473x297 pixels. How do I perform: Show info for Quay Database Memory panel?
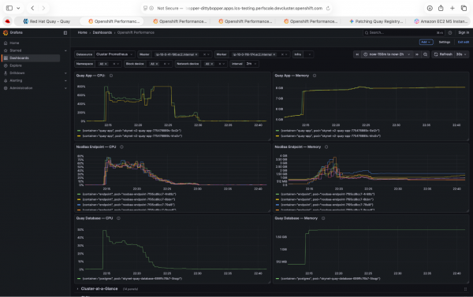coord(323,218)
